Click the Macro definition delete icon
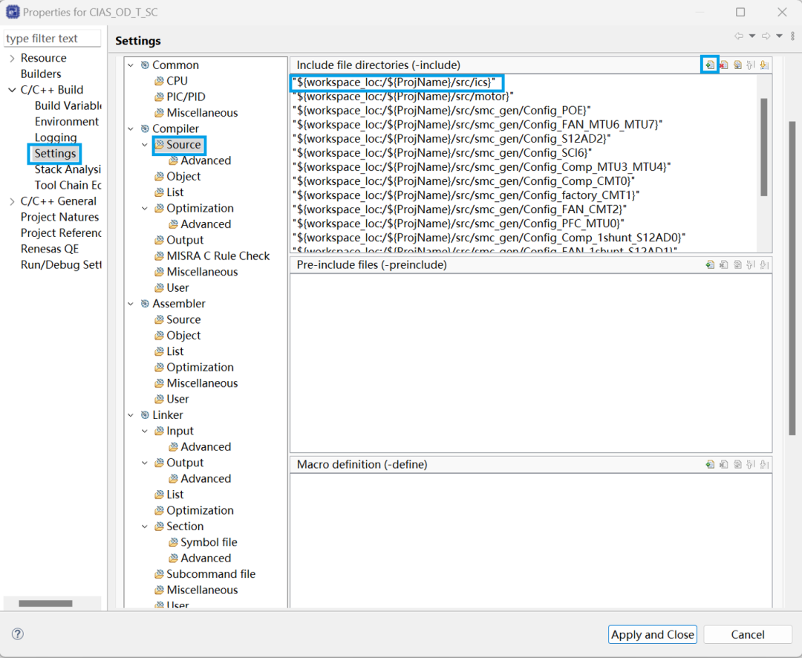This screenshot has height=658, width=802. [x=724, y=464]
